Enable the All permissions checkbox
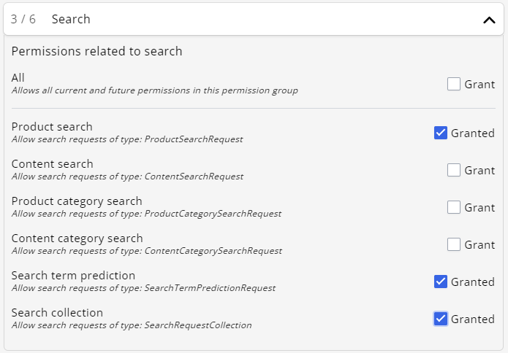This screenshot has height=353, width=508. click(x=454, y=84)
